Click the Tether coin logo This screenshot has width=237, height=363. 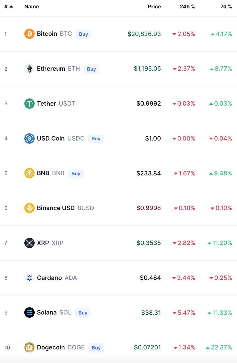click(29, 104)
